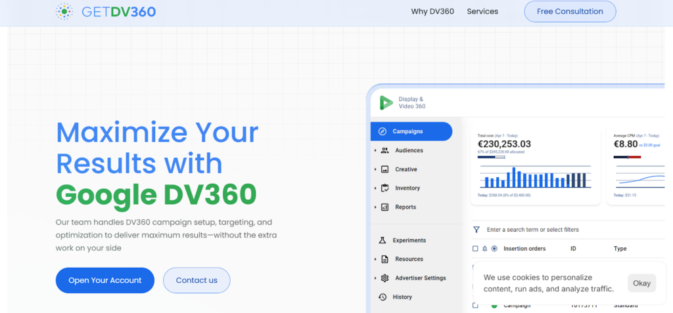Tick the select-all checkbox in table header
This screenshot has width=673, height=313.
tap(476, 249)
